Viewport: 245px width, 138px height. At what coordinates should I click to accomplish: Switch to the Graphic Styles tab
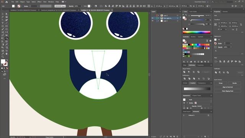tap(196, 95)
